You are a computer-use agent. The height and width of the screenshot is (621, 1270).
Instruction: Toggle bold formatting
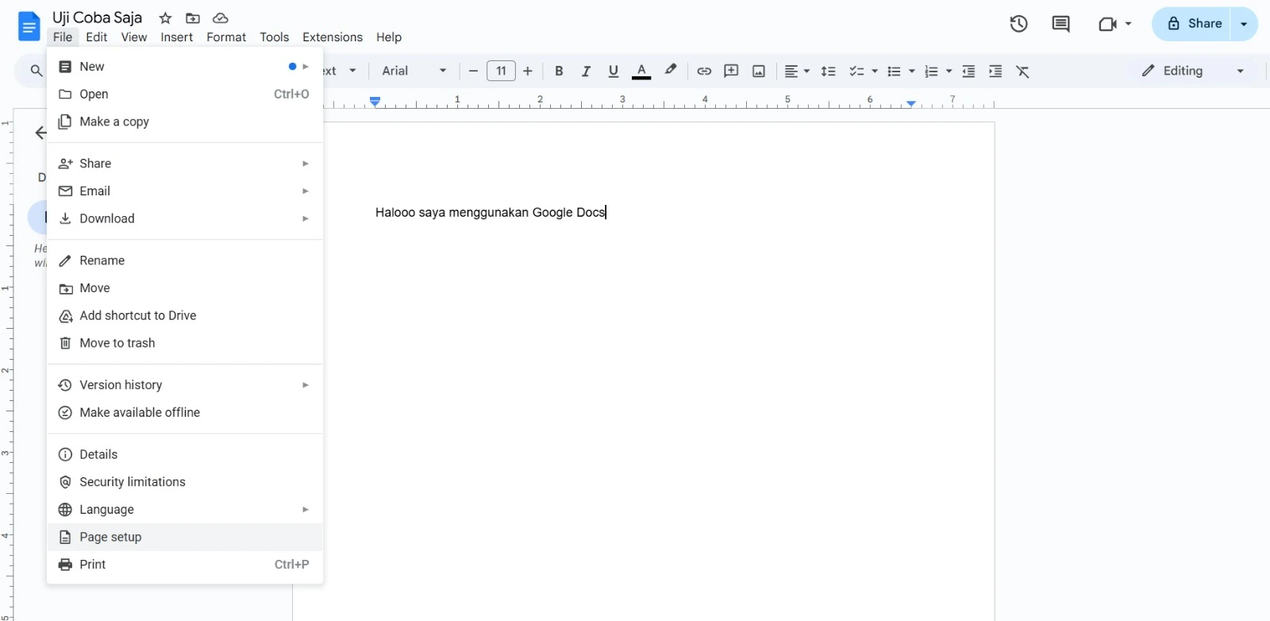coord(559,71)
